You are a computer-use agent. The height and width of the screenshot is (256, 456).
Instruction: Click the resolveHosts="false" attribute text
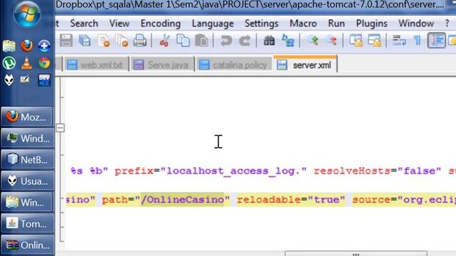click(378, 171)
